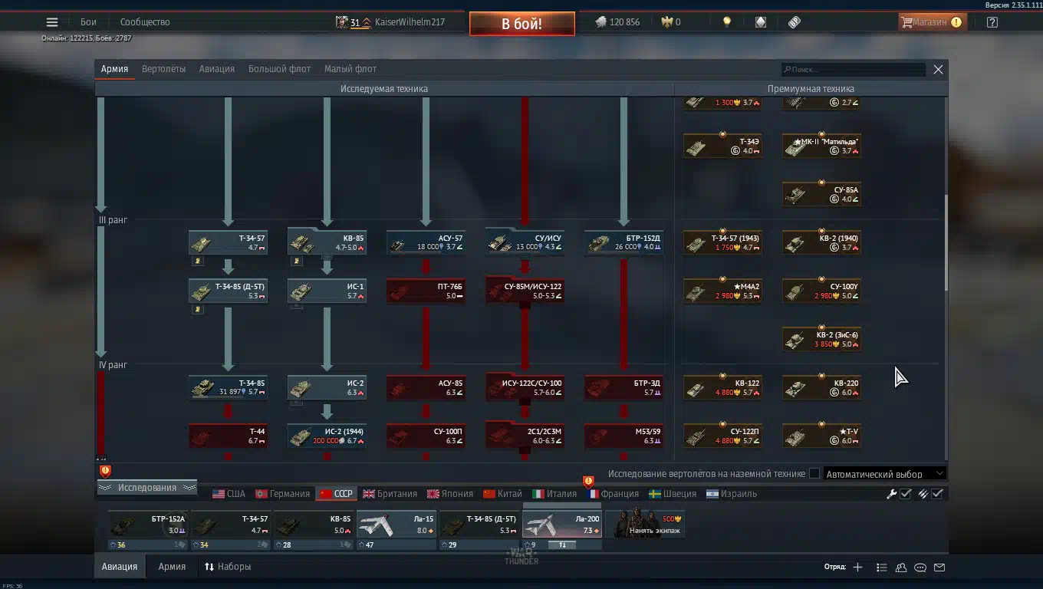
Task: Select premium КВ-2 (ЗиС-6) card
Action: click(x=821, y=339)
